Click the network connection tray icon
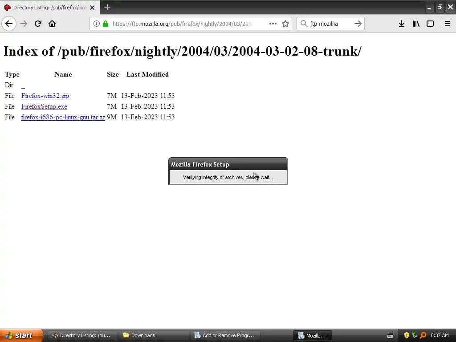Screen dimensions: 456x342 tap(415, 335)
